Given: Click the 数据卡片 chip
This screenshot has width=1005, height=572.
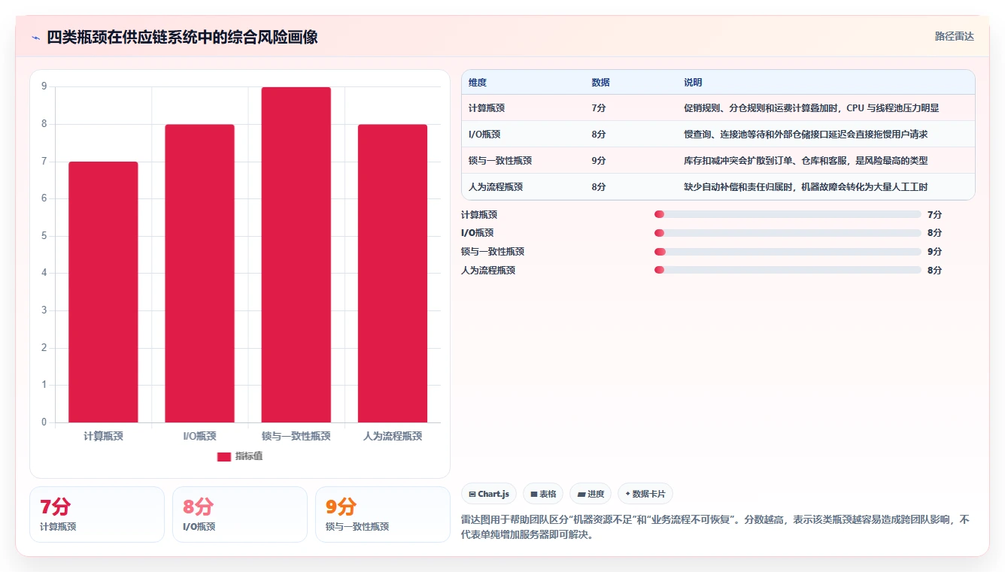Looking at the screenshot, I should 645,494.
